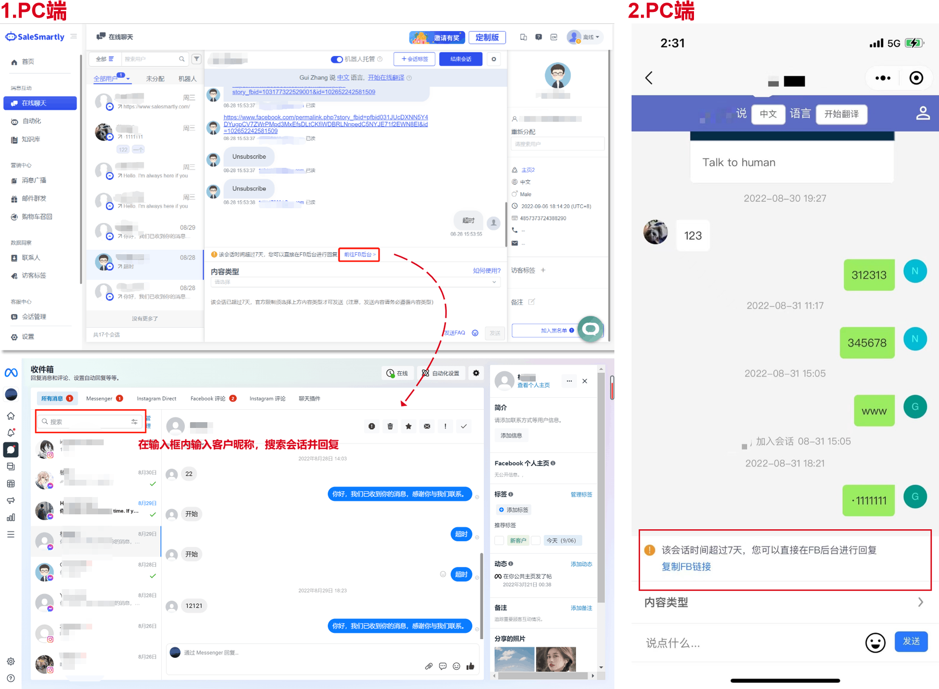
Task: Click the envelope mark-unread icon in Facebook inbox
Action: (427, 426)
